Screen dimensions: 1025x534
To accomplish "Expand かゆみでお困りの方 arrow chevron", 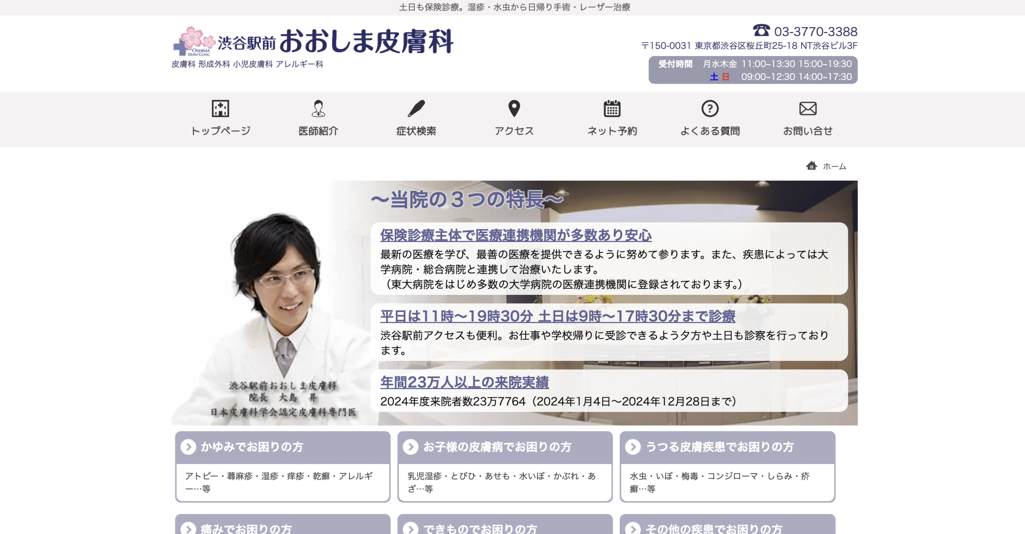I will [188, 447].
